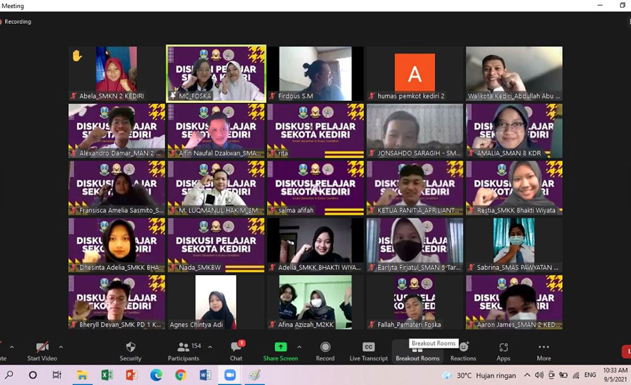The height and width of the screenshot is (385, 631).
Task: Click the Abela_SMKN 2 KEDIRI name label
Action: click(112, 96)
